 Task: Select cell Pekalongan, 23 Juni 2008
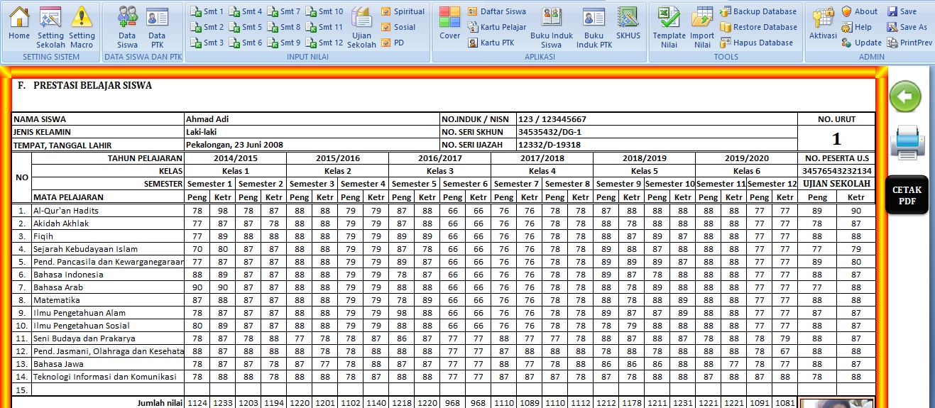click(x=312, y=145)
